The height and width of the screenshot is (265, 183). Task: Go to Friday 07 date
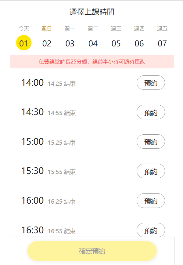point(162,43)
